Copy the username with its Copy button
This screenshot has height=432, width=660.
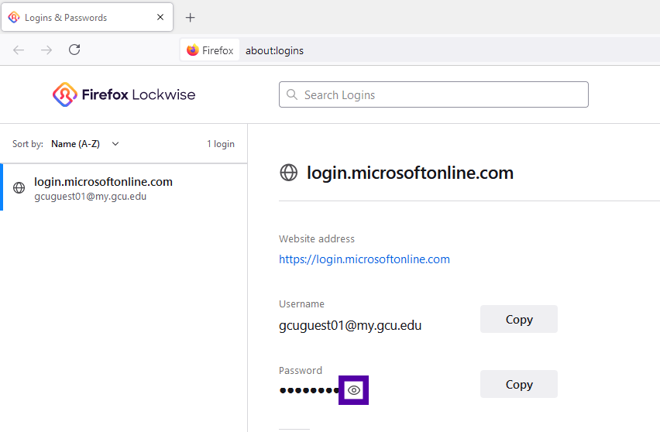[x=518, y=319]
